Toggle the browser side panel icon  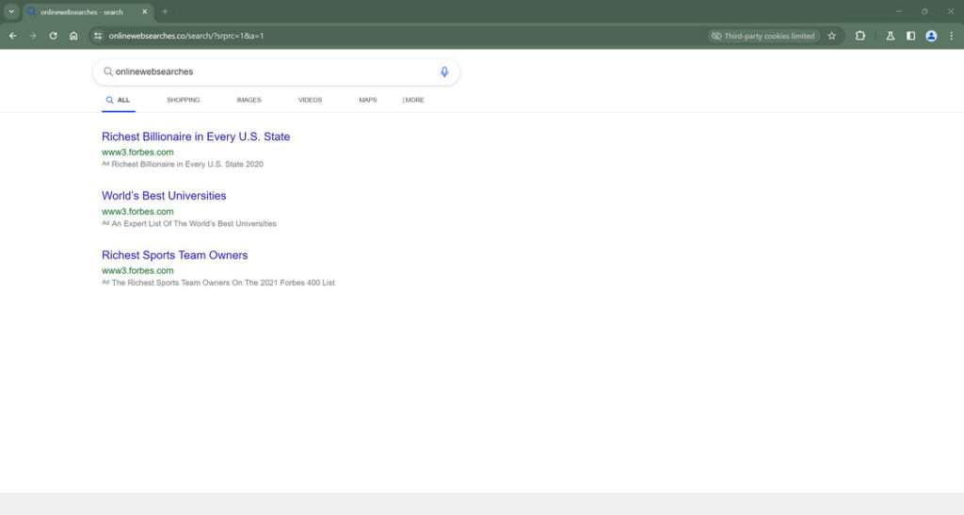tap(910, 37)
